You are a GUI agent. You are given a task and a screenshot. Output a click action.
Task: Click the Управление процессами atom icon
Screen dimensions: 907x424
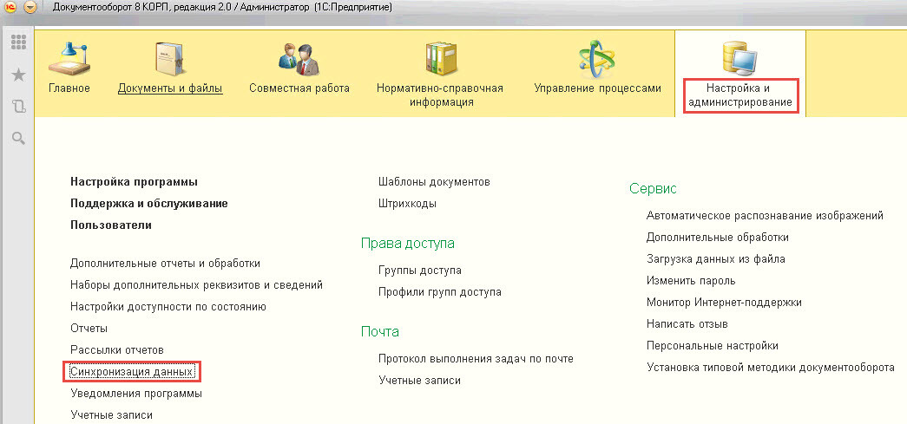click(597, 58)
